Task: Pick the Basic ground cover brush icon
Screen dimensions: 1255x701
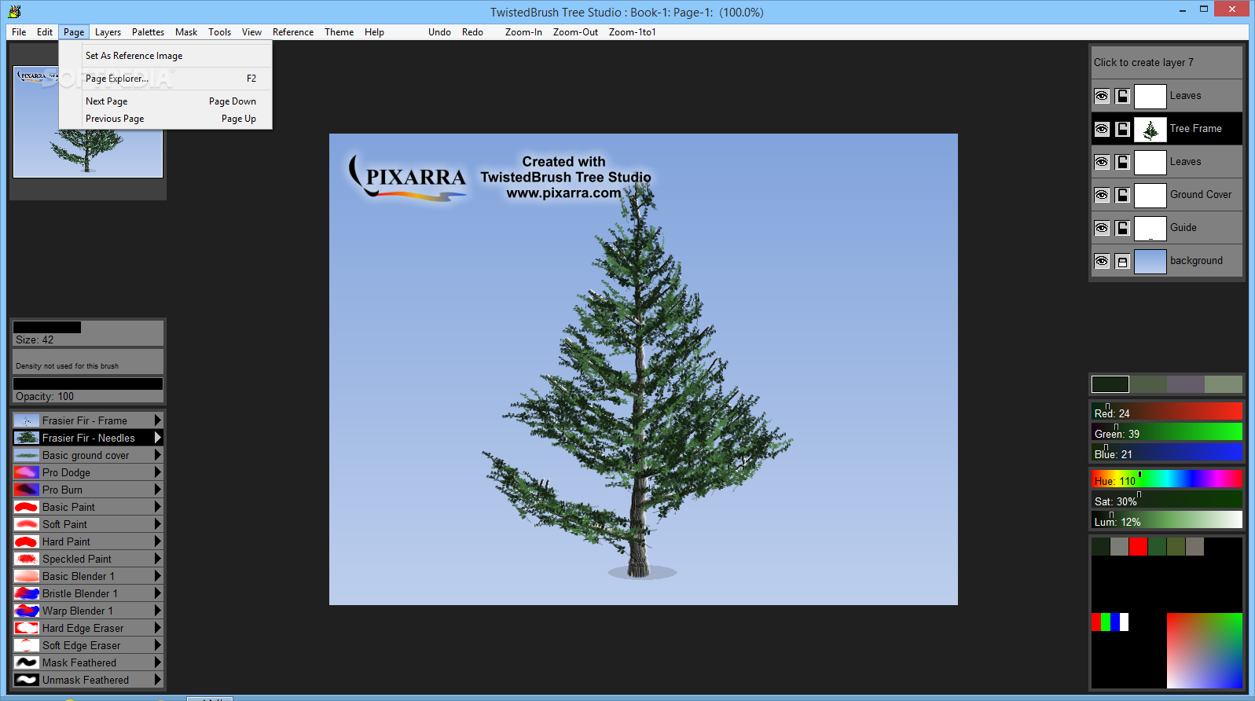Action: (x=27, y=455)
